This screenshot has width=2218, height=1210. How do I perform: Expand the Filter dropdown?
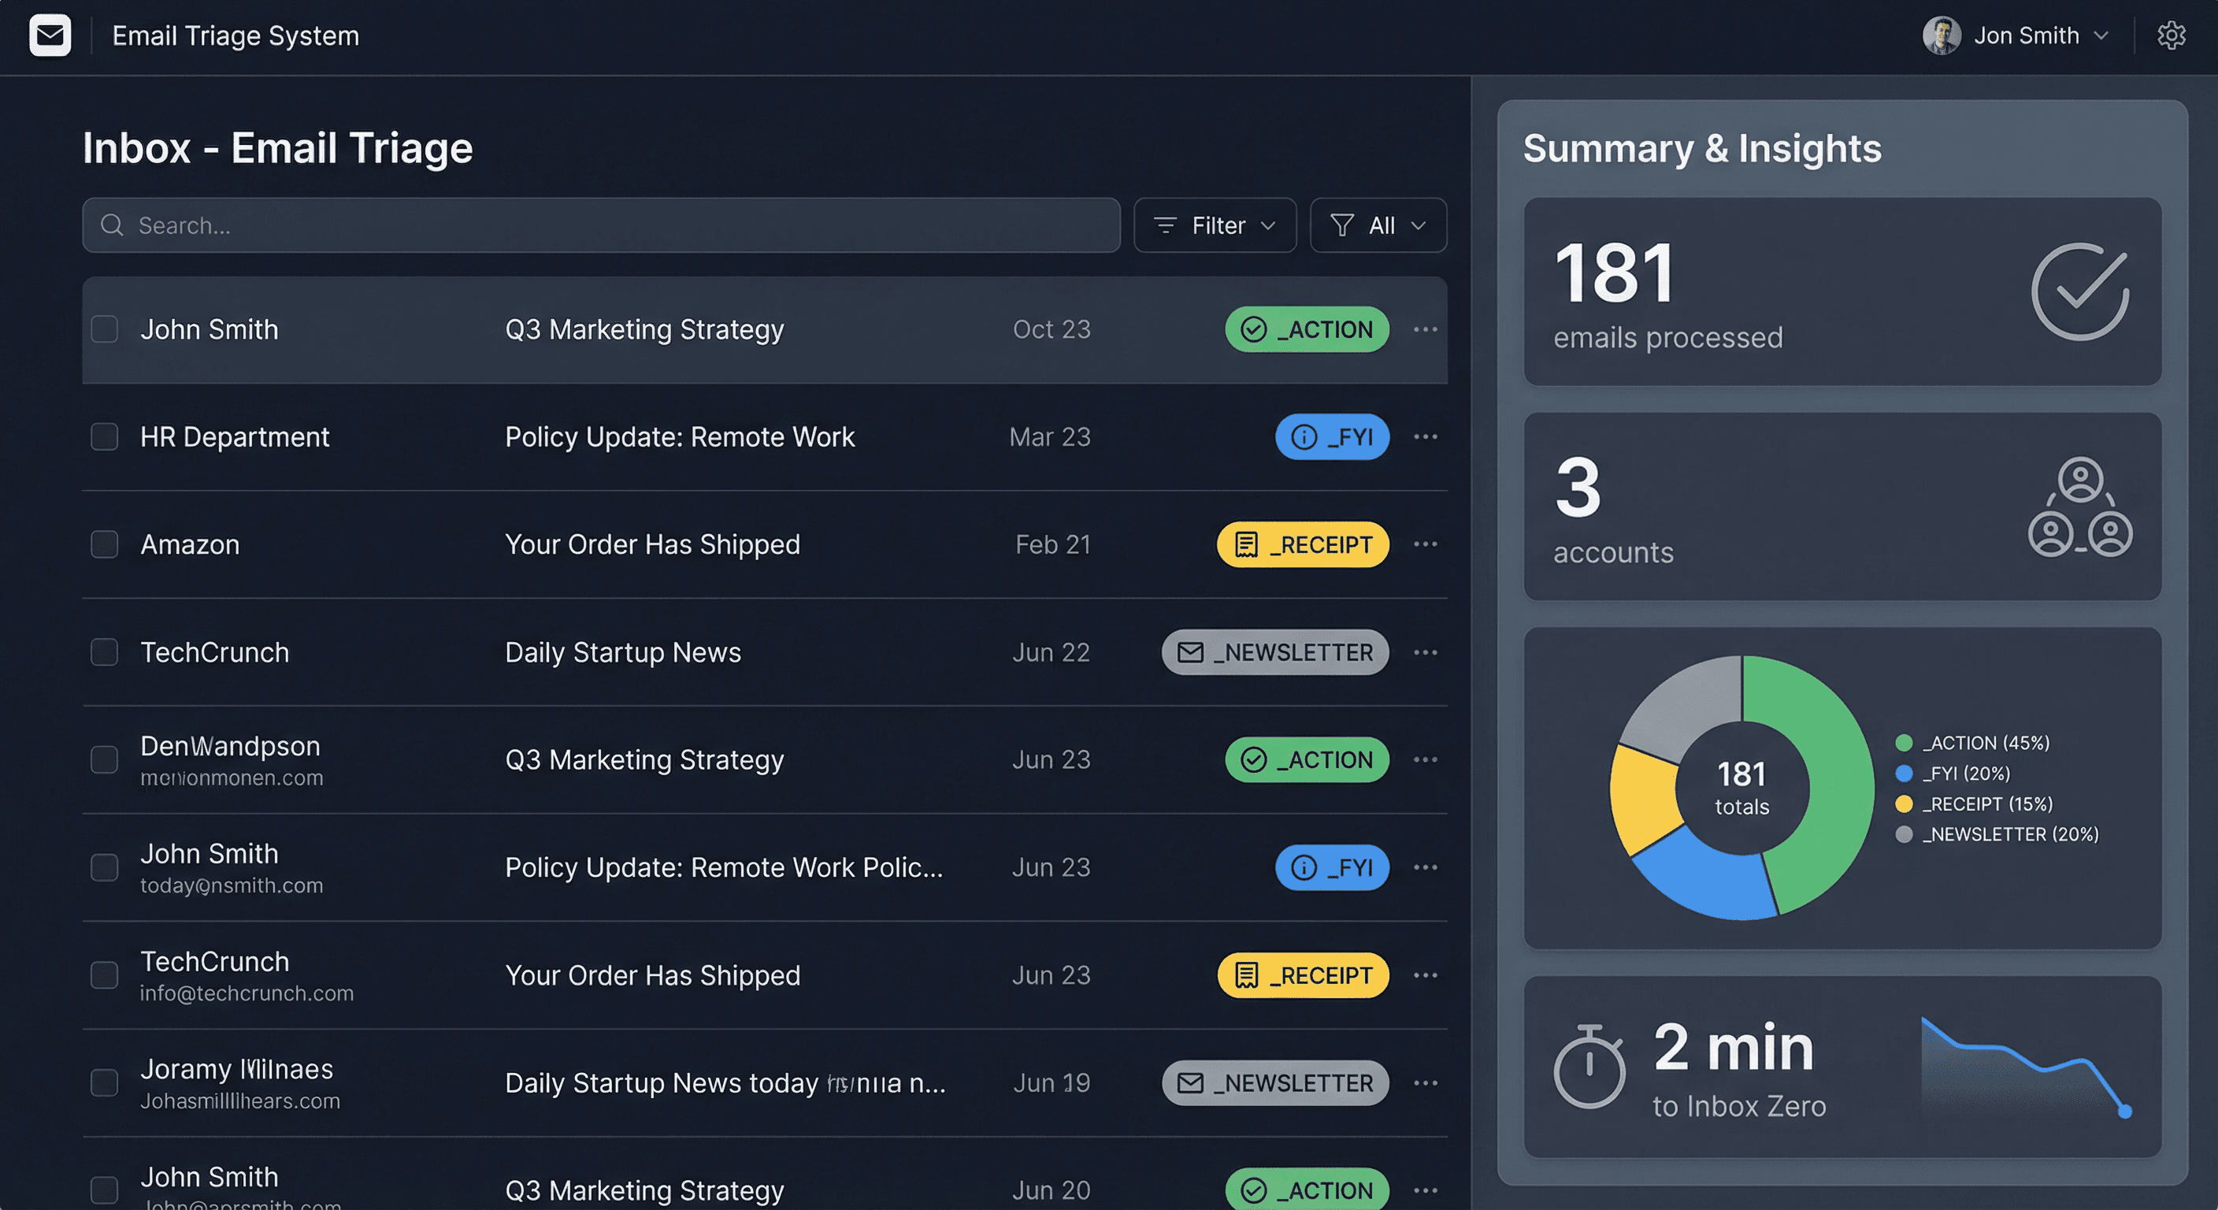pyautogui.click(x=1214, y=225)
